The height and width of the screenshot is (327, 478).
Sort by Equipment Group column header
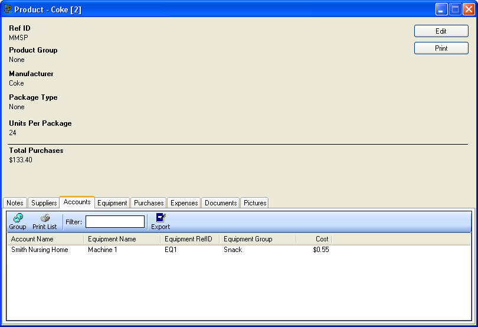click(x=258, y=239)
